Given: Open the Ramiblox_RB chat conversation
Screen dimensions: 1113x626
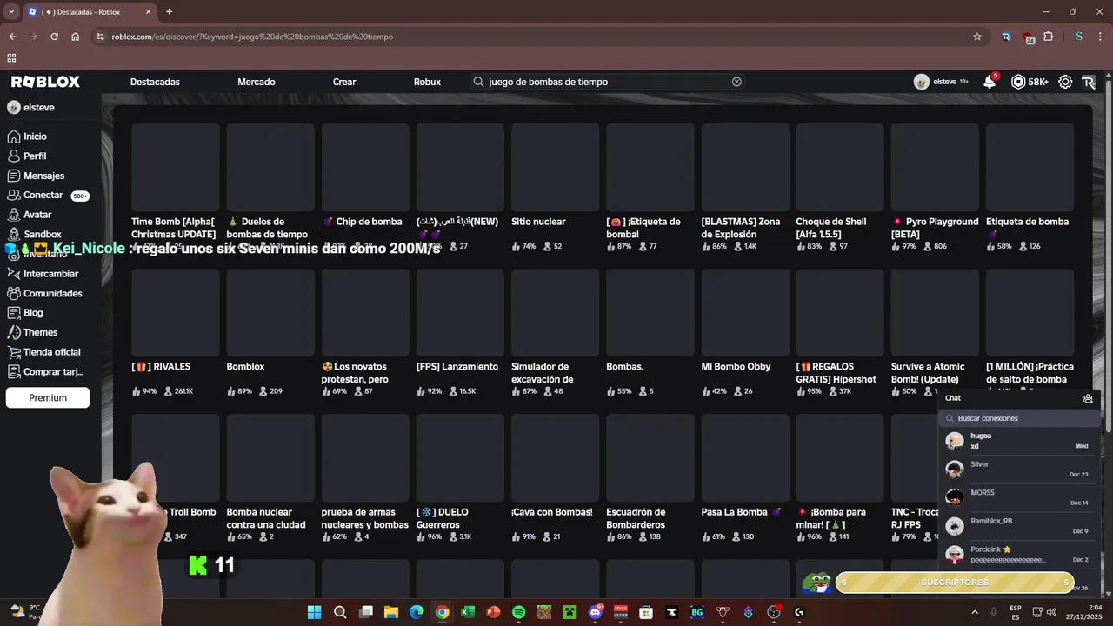Looking at the screenshot, I should 1017,526.
